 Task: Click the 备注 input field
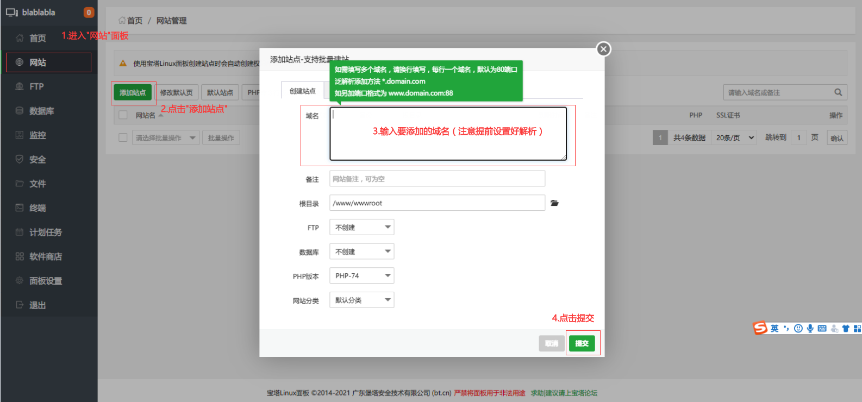point(437,179)
